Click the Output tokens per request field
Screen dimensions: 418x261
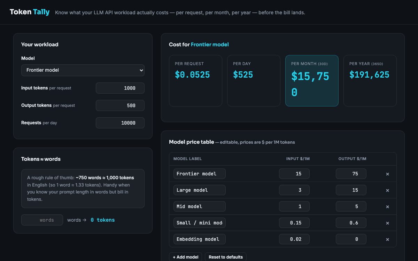coord(120,105)
